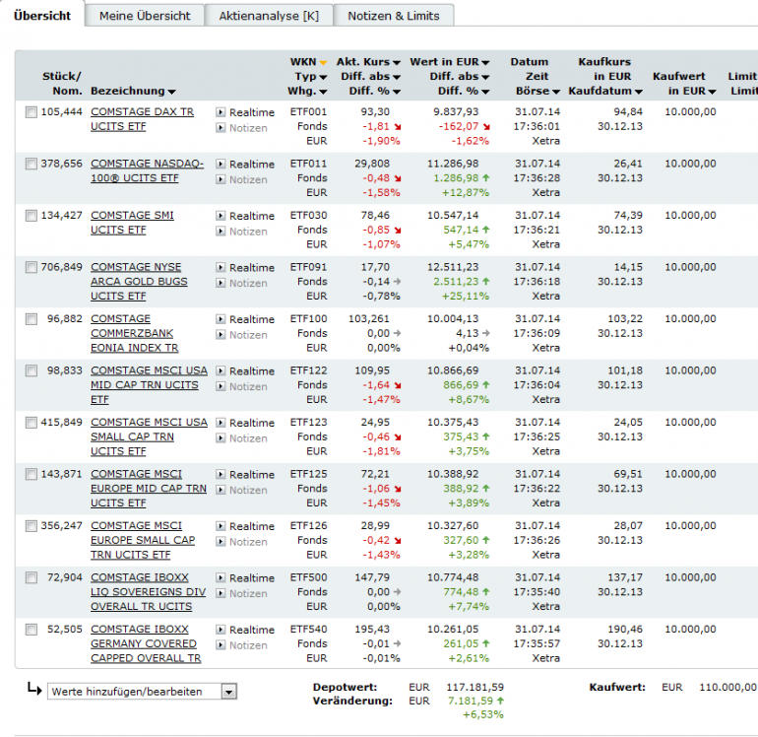The height and width of the screenshot is (737, 758).
Task: Open Notizen icon for COMSTAGE NASDAQ-100 ETF
Action: pos(221,179)
